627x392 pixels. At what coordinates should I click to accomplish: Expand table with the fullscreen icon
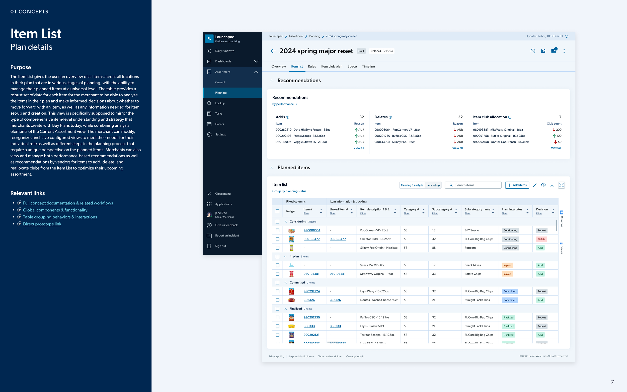coord(561,185)
